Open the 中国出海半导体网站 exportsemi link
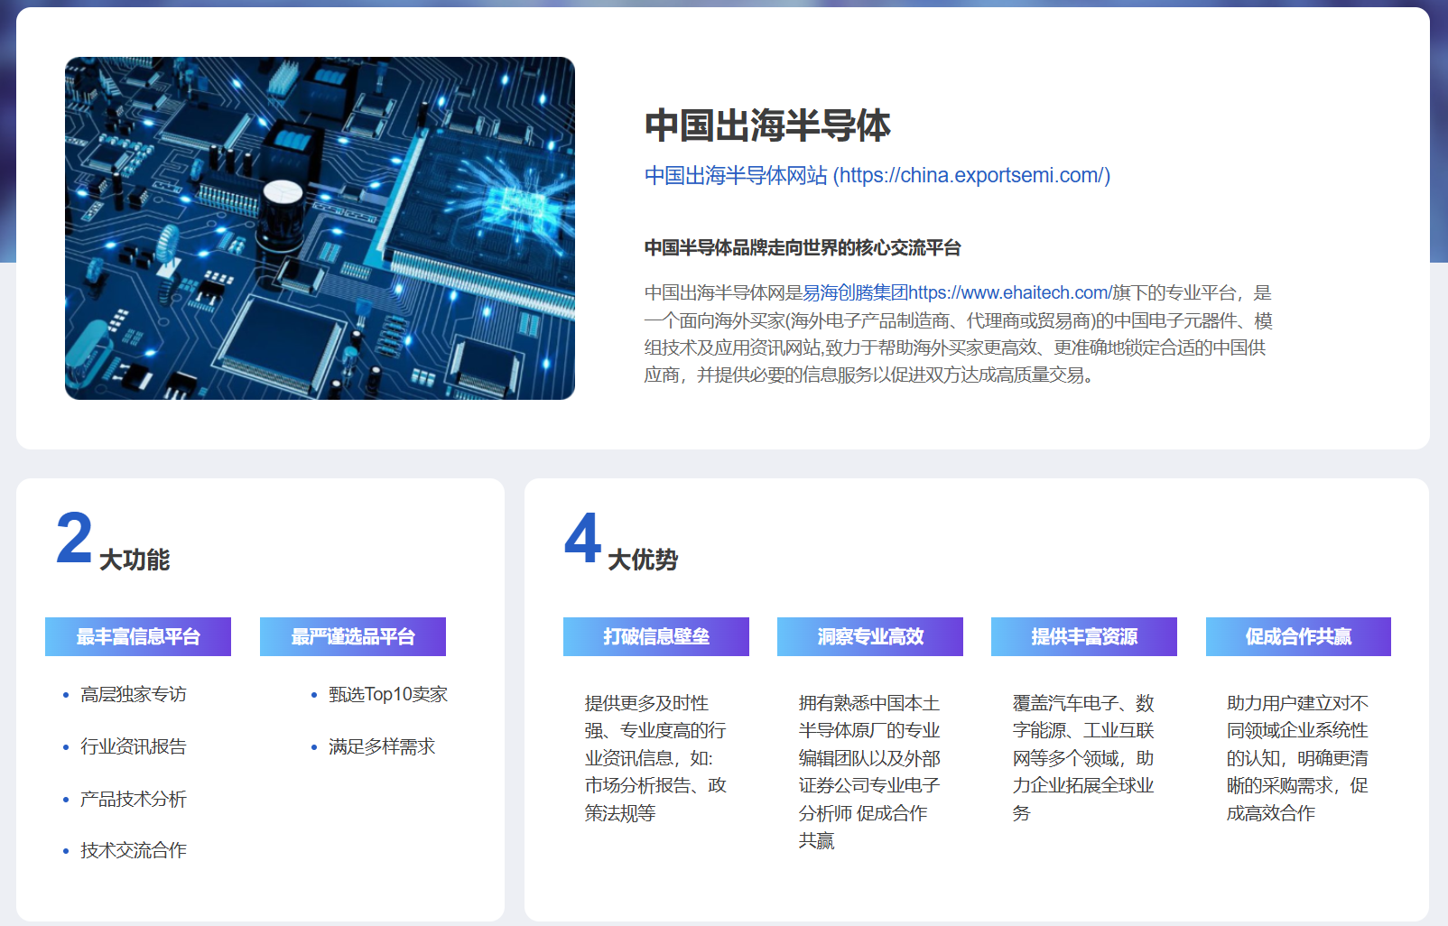 877,175
